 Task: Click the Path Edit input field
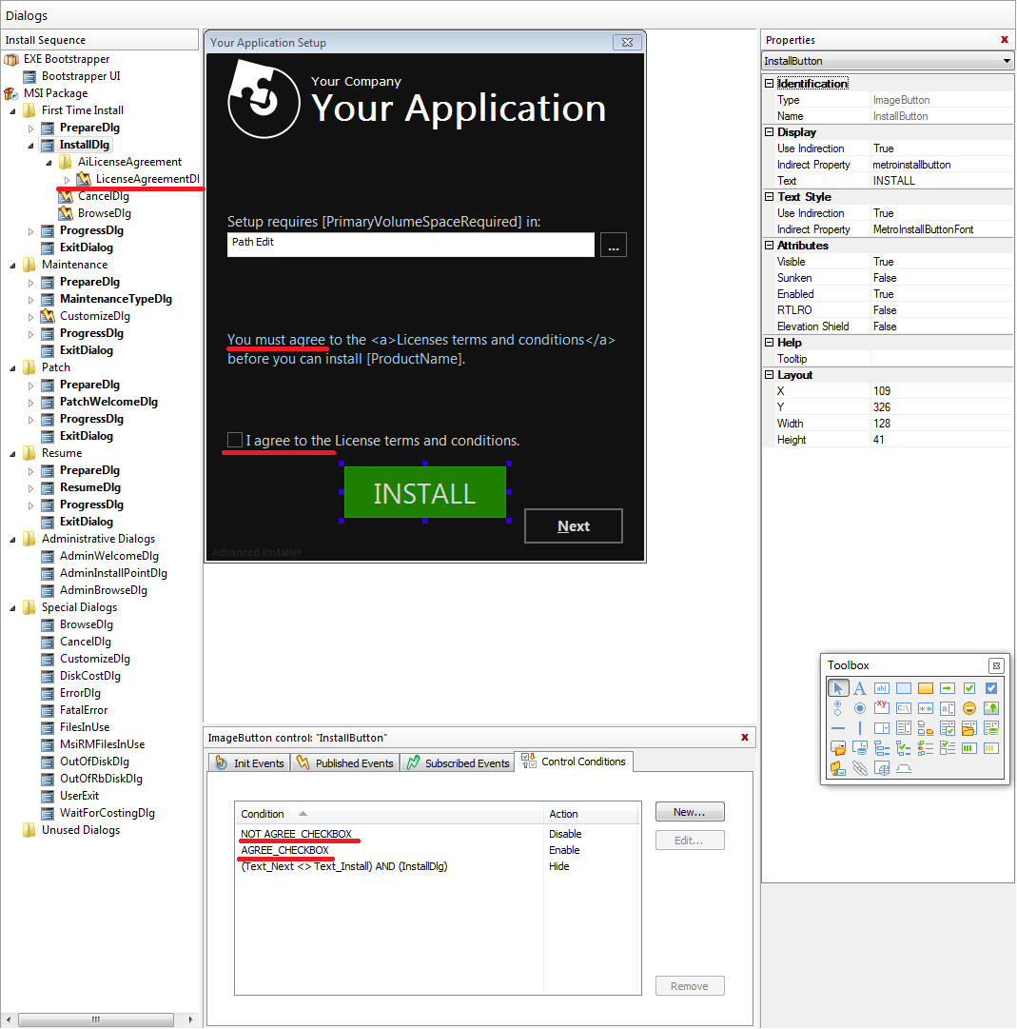tap(410, 245)
